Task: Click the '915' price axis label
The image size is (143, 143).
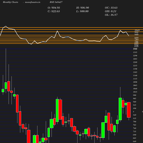Action: tap(135, 105)
